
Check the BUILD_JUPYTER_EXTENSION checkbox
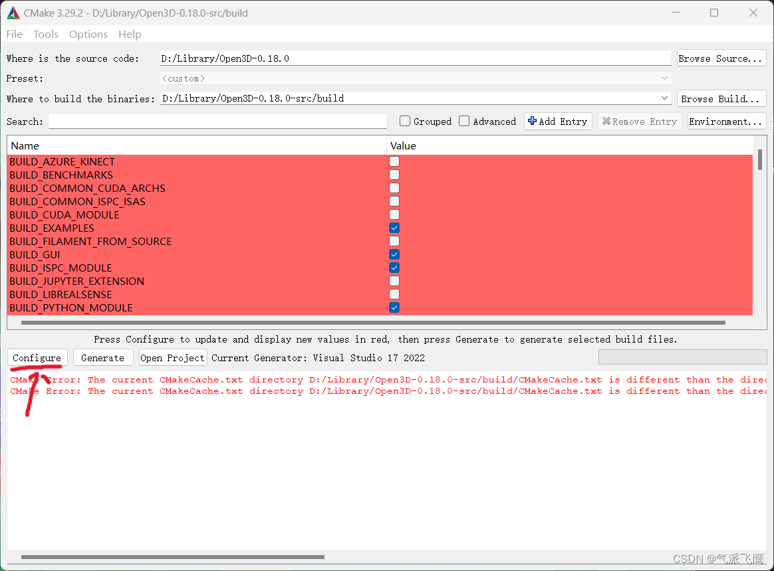pos(394,281)
